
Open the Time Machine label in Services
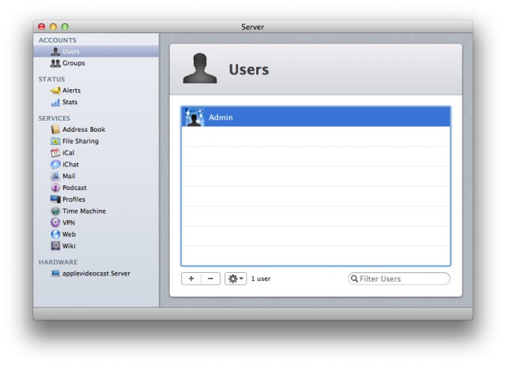tap(85, 211)
